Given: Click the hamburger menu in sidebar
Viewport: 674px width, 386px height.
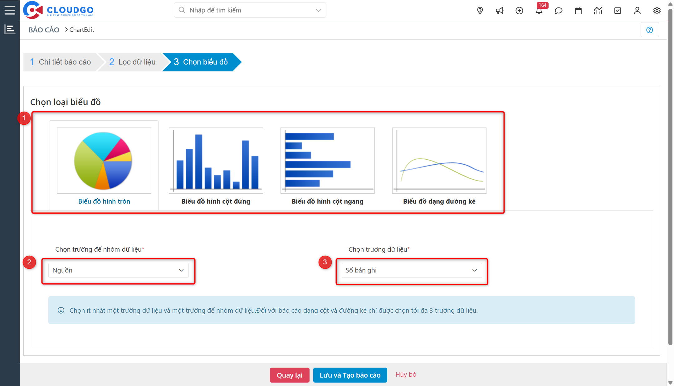Looking at the screenshot, I should 10,10.
